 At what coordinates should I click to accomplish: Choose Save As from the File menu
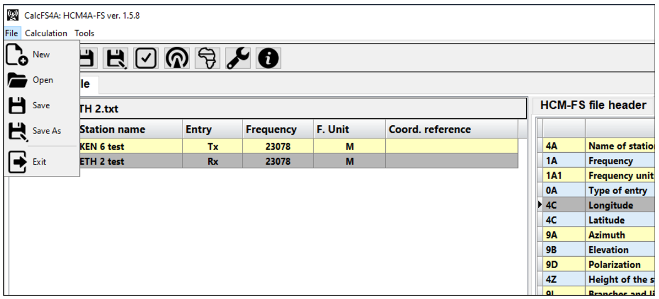click(41, 131)
